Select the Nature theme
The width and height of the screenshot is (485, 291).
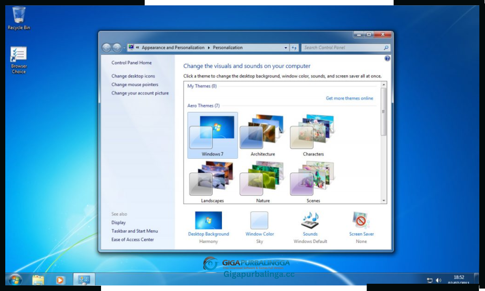tap(263, 182)
